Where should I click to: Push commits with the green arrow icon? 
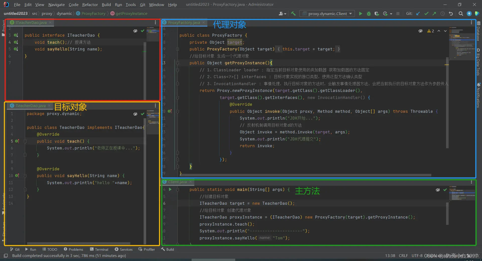point(434,14)
